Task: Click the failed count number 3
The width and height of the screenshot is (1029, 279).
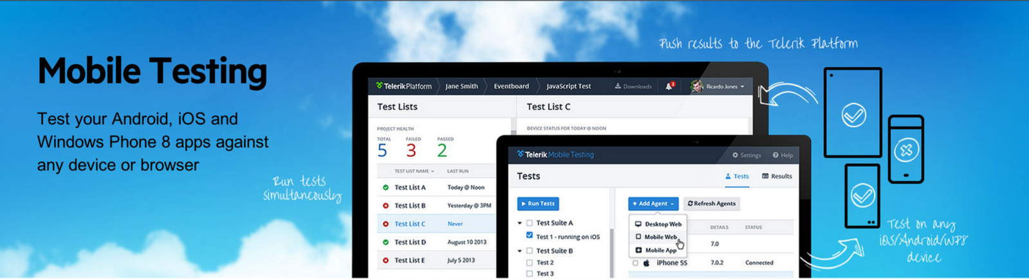Action: (x=411, y=150)
